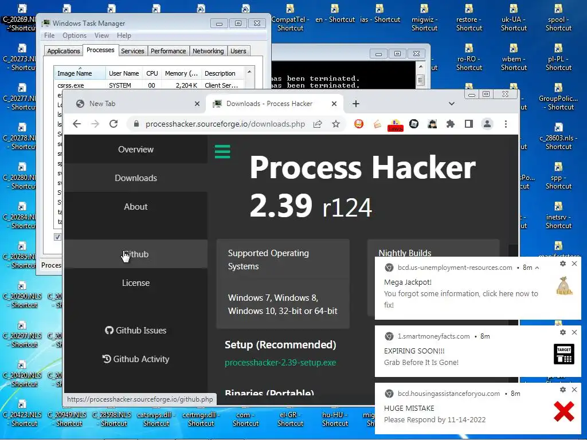
Task: Open the puzzle-piece Extensions menu
Action: (x=451, y=124)
